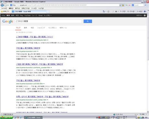The height and width of the screenshot is (119, 149).
Task: Click the padlock security icon
Action: tap(123, 5)
